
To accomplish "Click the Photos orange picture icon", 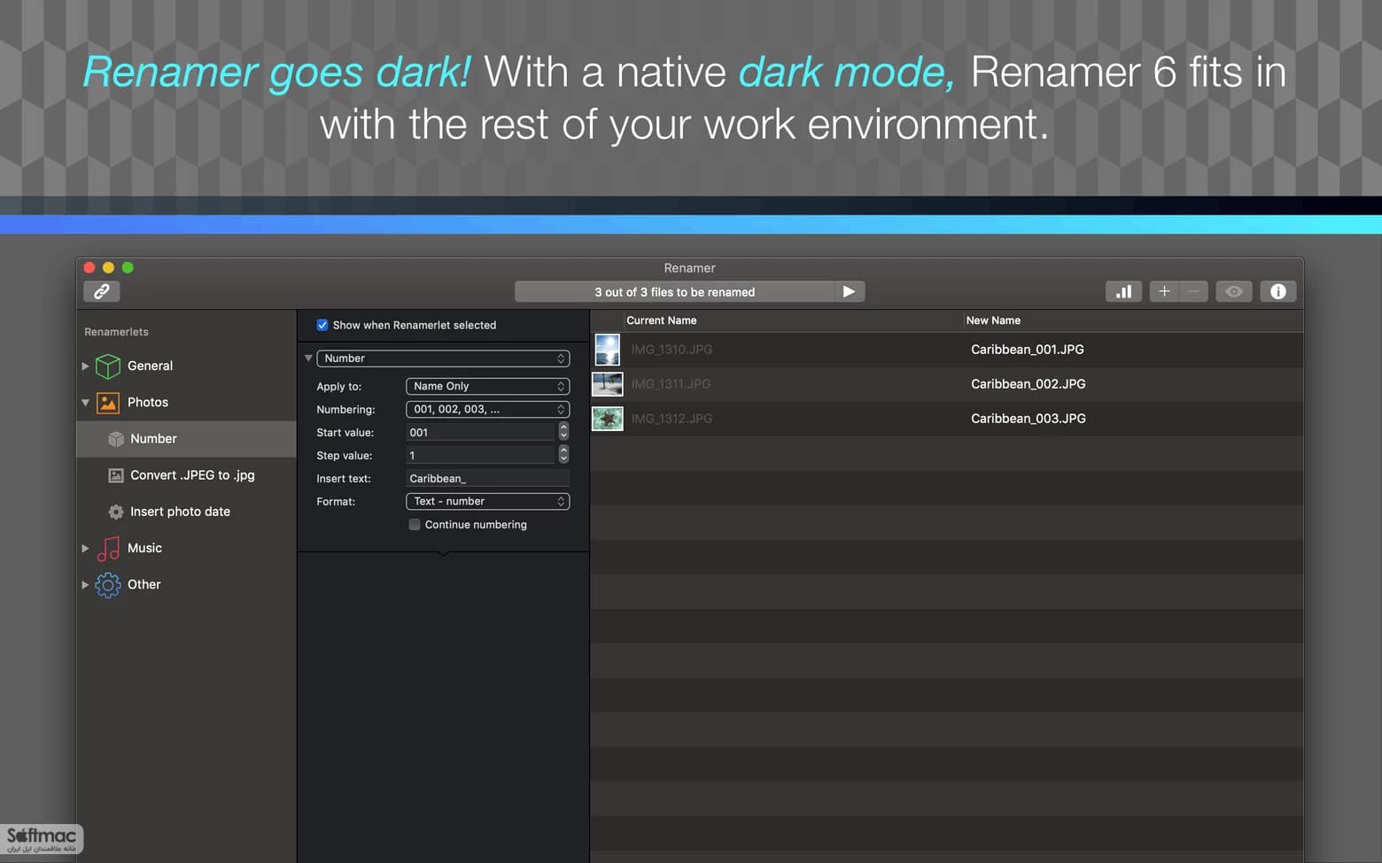I will [108, 403].
